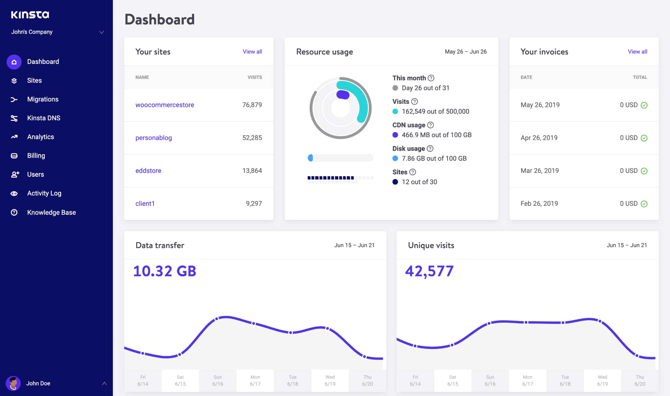The height and width of the screenshot is (396, 670).
Task: Click the Analytics icon in sidebar
Action: 13,137
